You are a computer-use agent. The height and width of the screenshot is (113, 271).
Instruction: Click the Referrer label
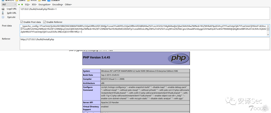tap(6, 39)
